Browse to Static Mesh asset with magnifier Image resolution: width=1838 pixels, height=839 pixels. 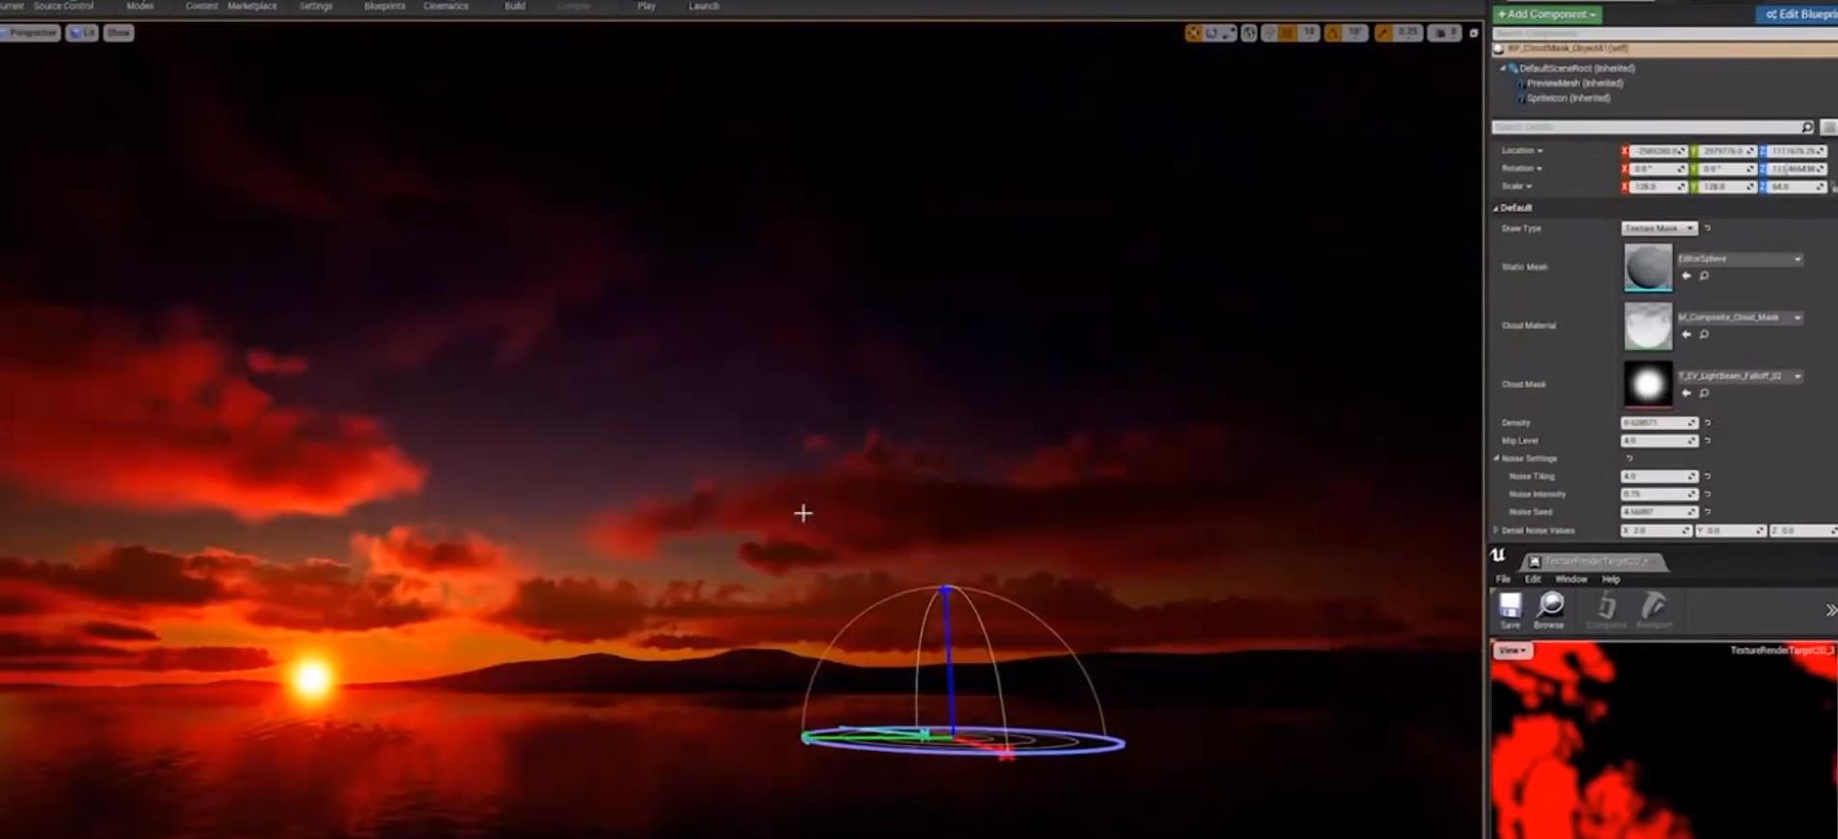(x=1704, y=276)
